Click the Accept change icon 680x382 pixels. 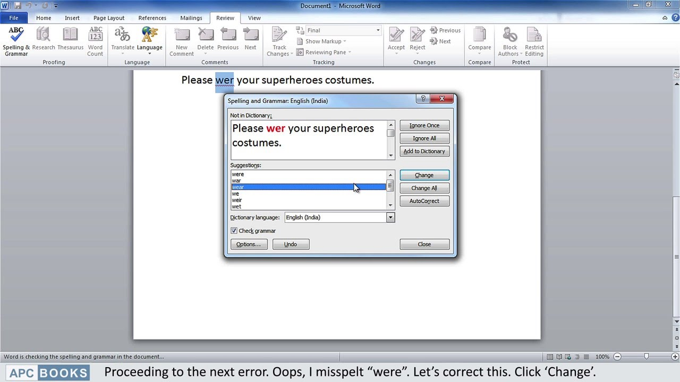(x=396, y=36)
